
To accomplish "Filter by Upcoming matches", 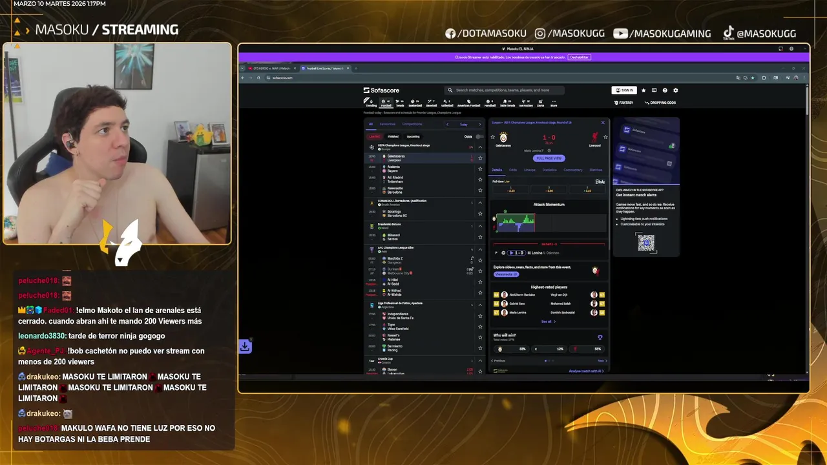I will point(413,136).
